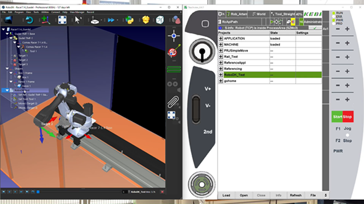Viewport: 364px width, 204px height.
Task: Expand the Rail_Test project row
Action: click(221, 57)
